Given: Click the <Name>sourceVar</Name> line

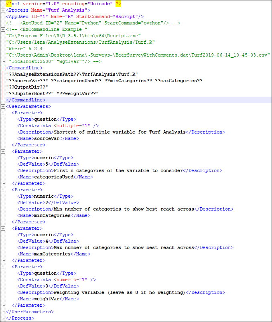Looking at the screenshot, I should (x=48, y=138).
